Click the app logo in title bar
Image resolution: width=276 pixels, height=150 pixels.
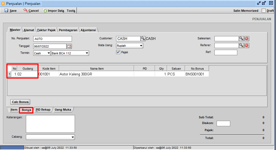pyautogui.click(x=3, y=4)
